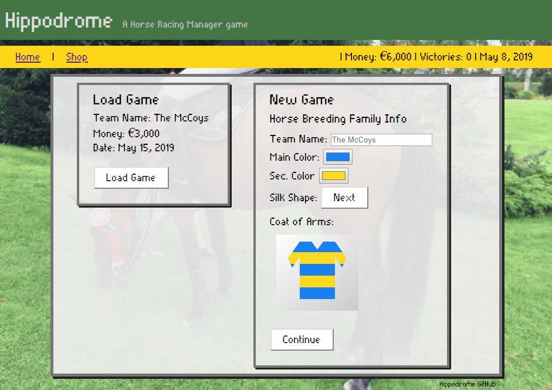Open the blue Main Color picker
This screenshot has height=390, width=552.
337,157
